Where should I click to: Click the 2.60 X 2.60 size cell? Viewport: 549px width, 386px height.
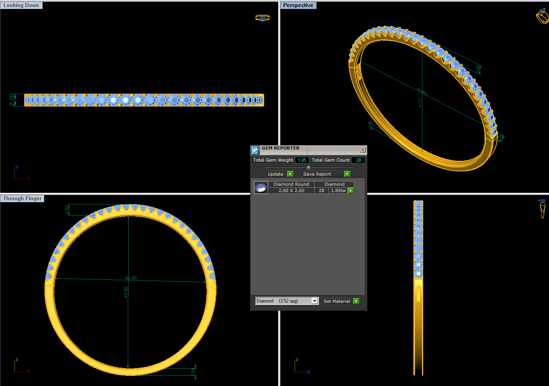pos(291,191)
